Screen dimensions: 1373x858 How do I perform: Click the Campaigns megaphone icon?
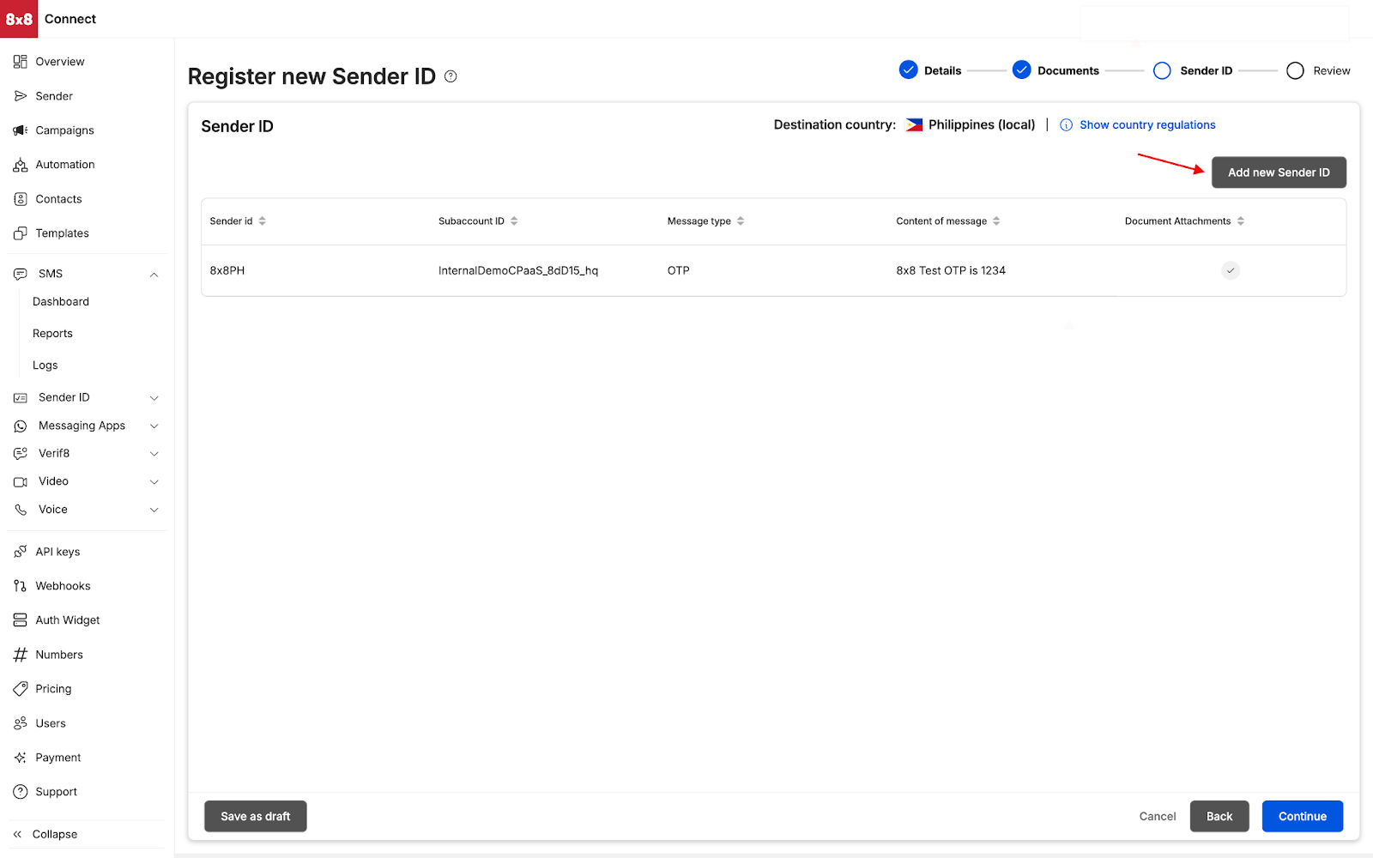click(21, 130)
